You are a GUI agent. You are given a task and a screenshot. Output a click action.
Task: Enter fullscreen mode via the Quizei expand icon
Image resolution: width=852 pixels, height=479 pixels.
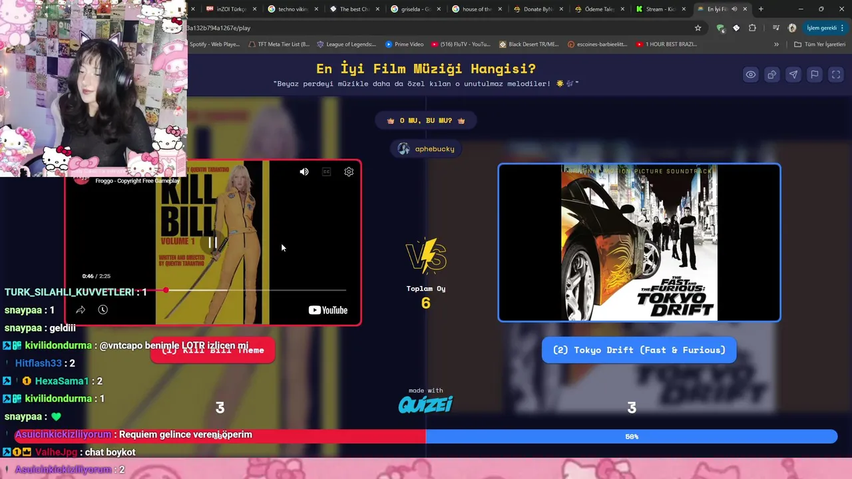(836, 75)
